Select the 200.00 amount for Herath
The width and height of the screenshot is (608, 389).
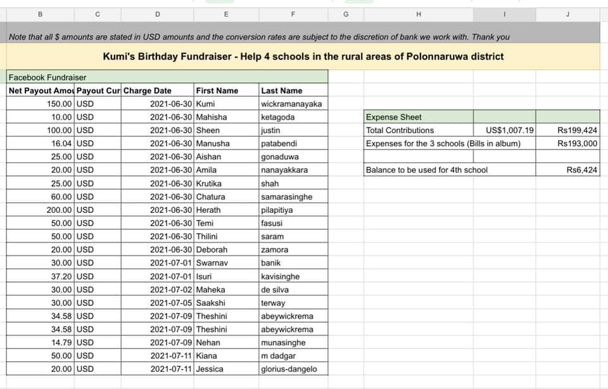[x=41, y=210]
